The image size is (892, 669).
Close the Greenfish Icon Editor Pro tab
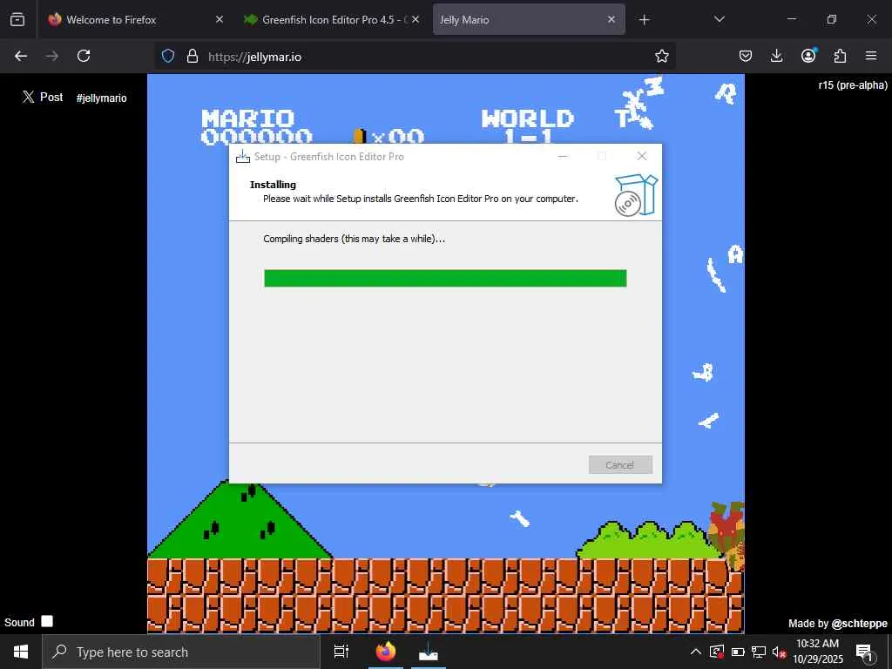(416, 19)
